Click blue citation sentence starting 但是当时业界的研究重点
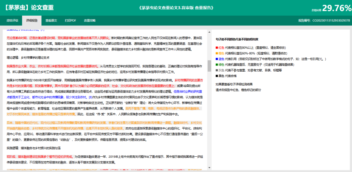 point(105,94)
